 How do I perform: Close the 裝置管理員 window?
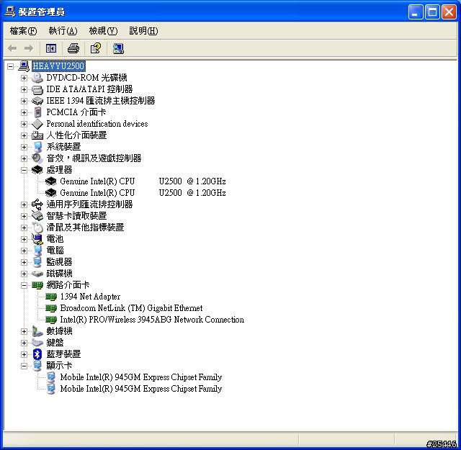tap(449, 12)
